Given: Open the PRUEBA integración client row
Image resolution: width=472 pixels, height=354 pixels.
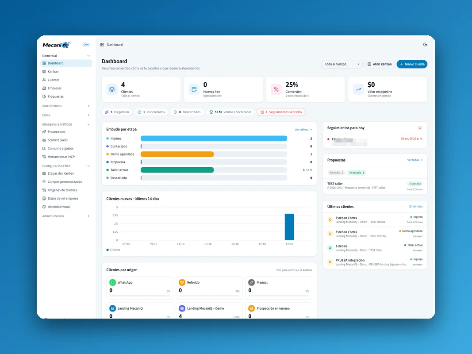Looking at the screenshot, I should pos(375,262).
